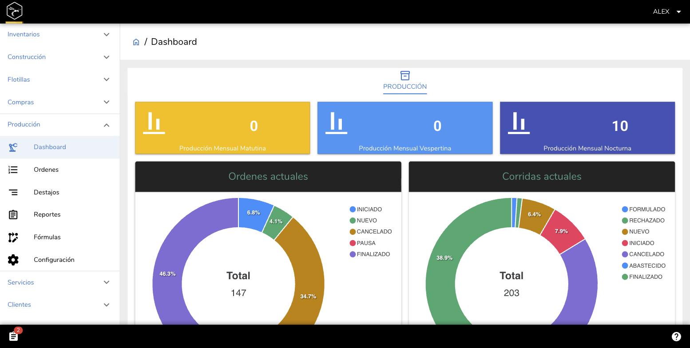Toggle PAUSA legend in Ordenes actuales

coord(363,243)
